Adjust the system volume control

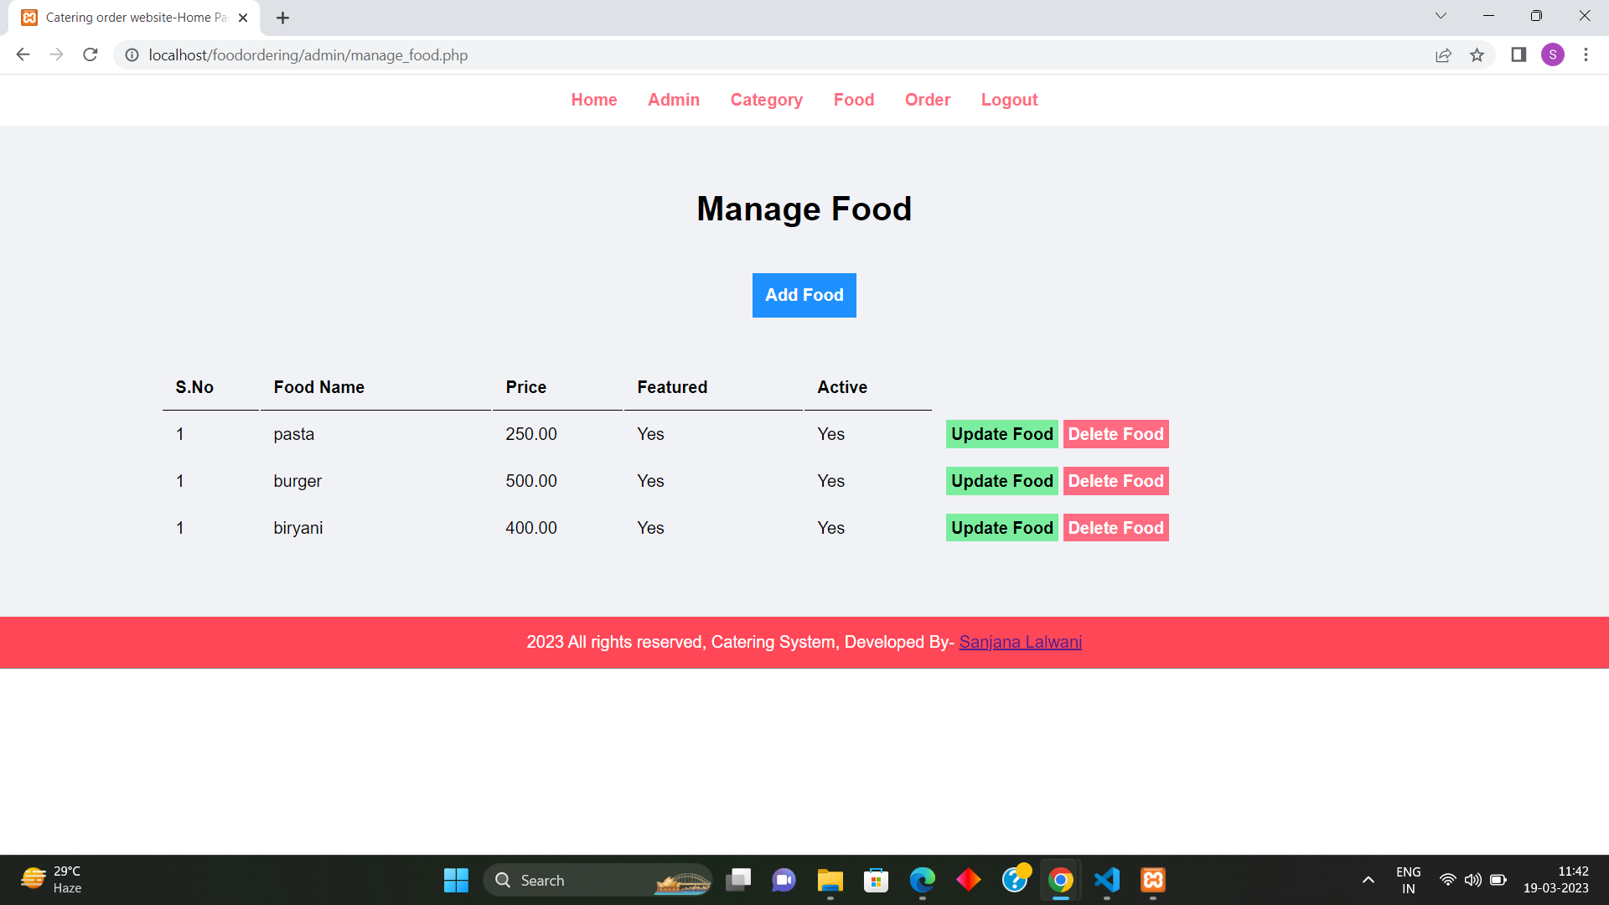1473,880
